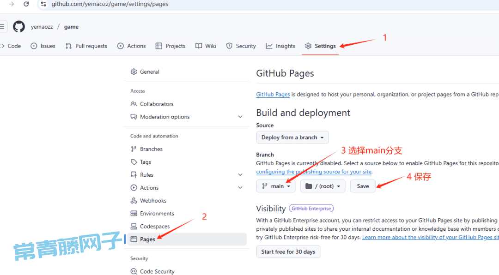499x275 pixels.
Task: Open the Actions play icon in repo tabs
Action: [x=120, y=46]
